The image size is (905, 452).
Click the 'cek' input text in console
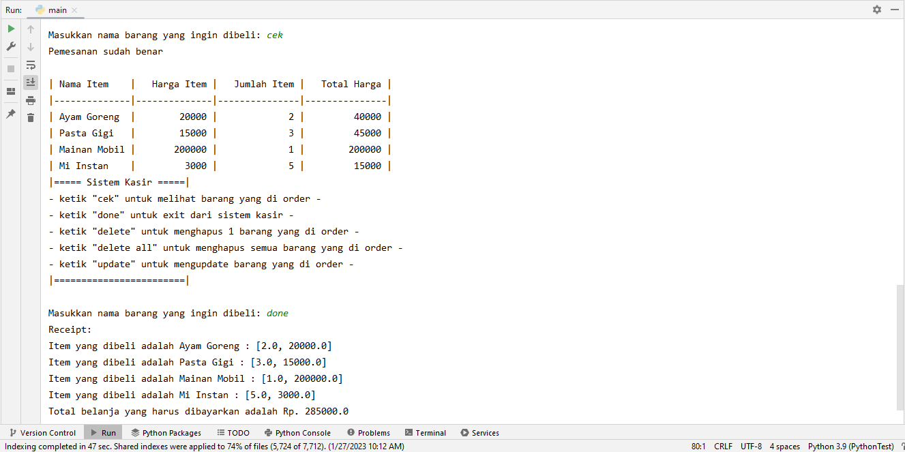tap(275, 35)
